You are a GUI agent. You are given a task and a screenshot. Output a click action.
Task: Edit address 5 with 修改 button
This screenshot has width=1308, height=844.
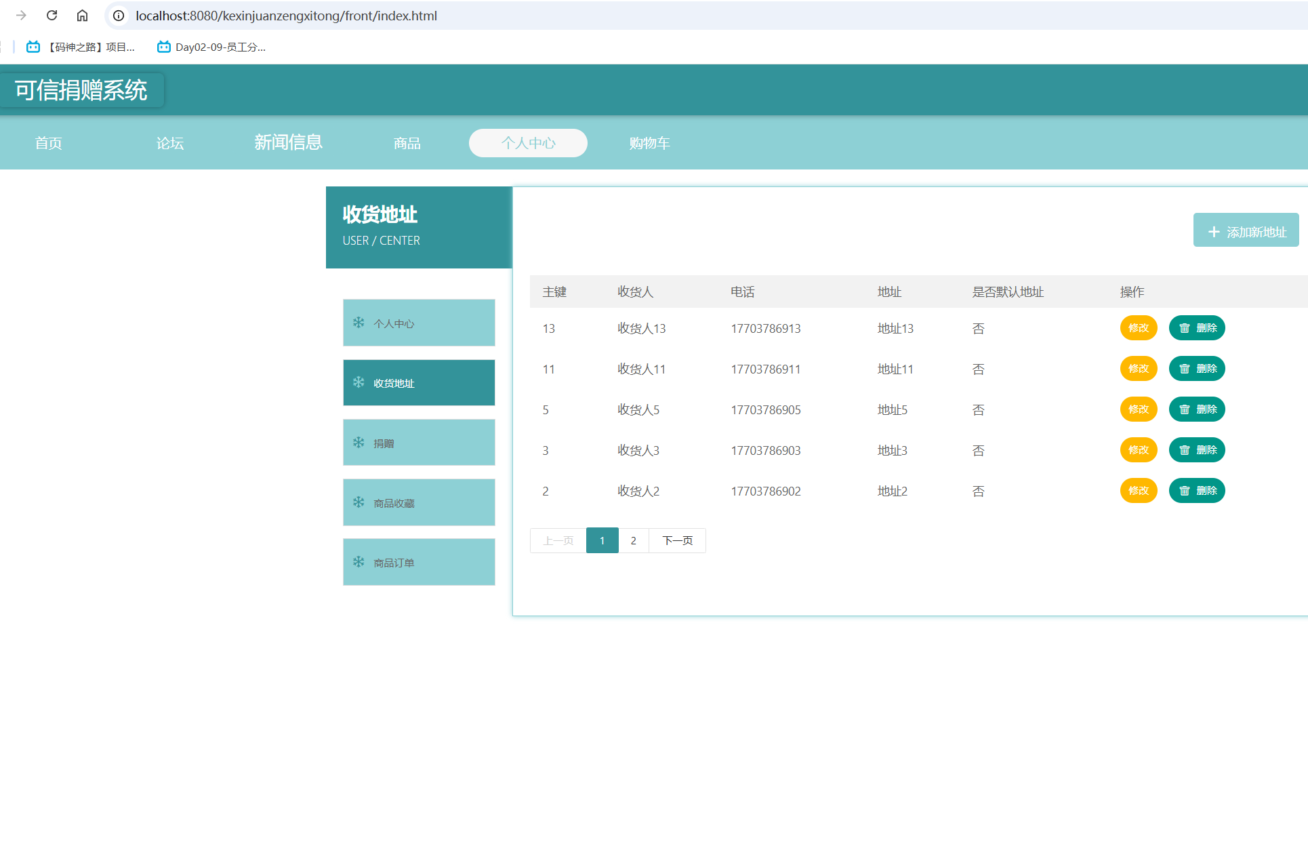tap(1139, 409)
